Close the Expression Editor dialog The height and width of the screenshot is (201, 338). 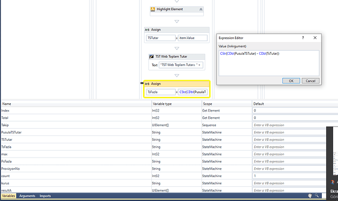315,38
